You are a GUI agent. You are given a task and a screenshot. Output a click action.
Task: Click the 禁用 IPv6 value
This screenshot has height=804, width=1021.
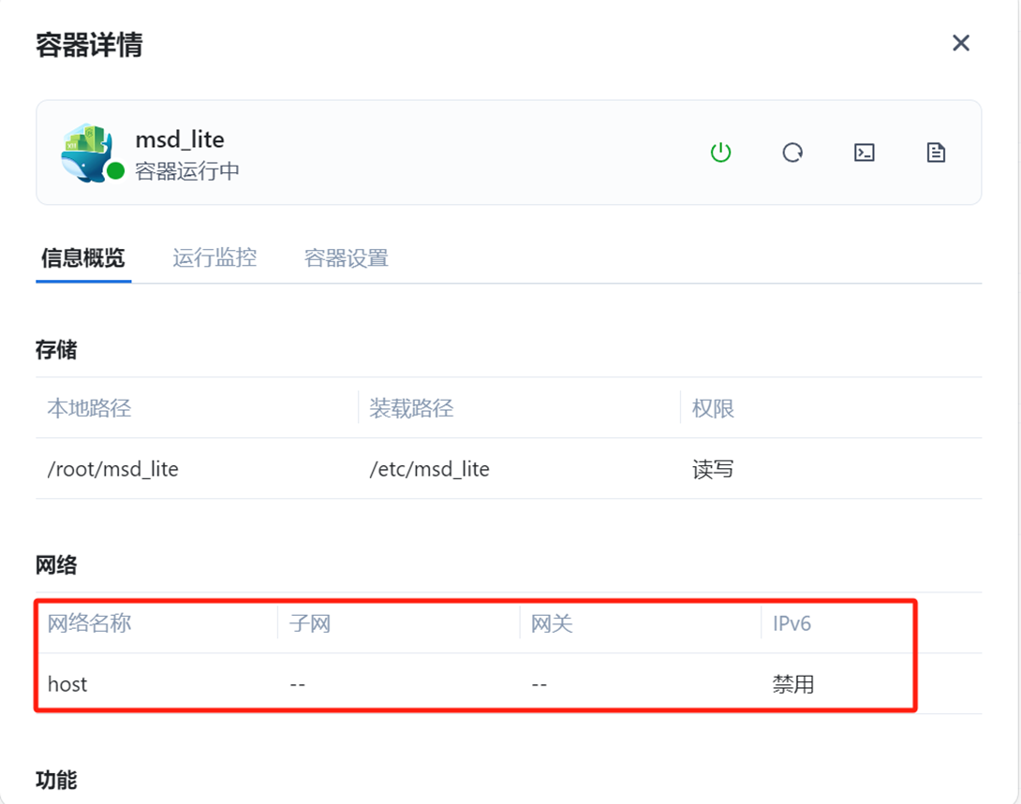tap(793, 684)
